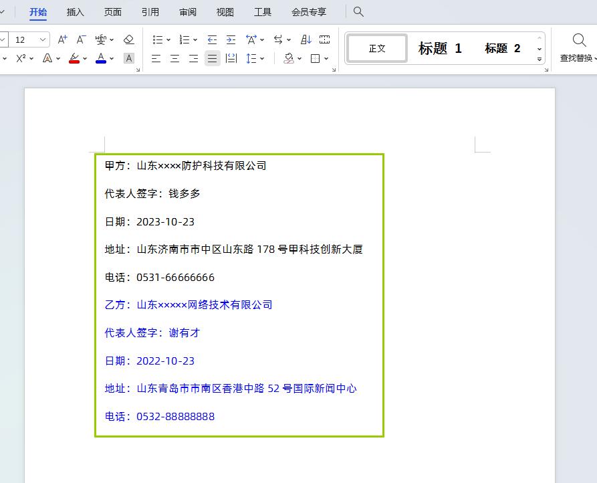Apply distributed alignment

click(231, 58)
